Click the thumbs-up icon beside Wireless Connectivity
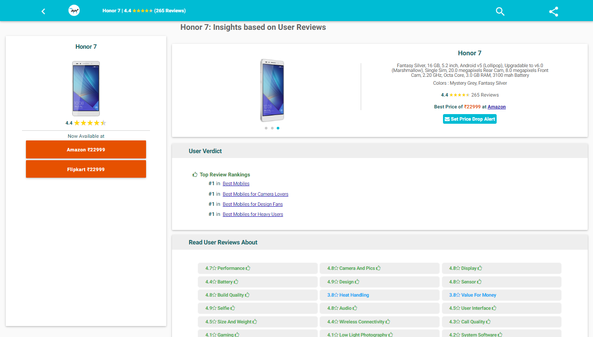 click(x=388, y=322)
